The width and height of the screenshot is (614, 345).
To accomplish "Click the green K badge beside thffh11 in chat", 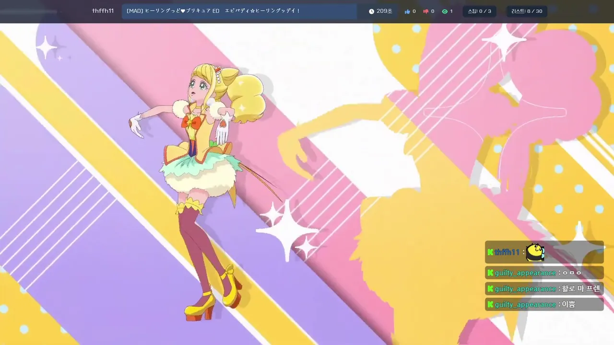I will (490, 252).
